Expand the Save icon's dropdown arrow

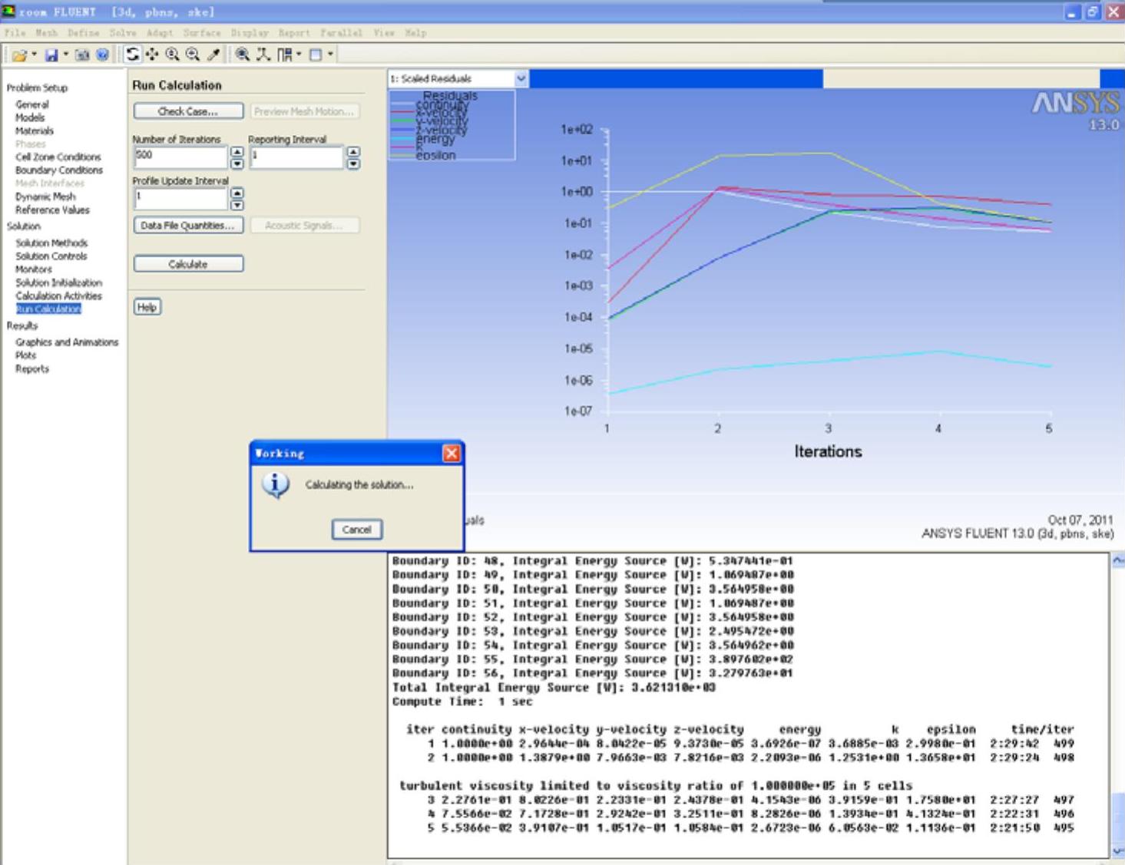pyautogui.click(x=65, y=54)
